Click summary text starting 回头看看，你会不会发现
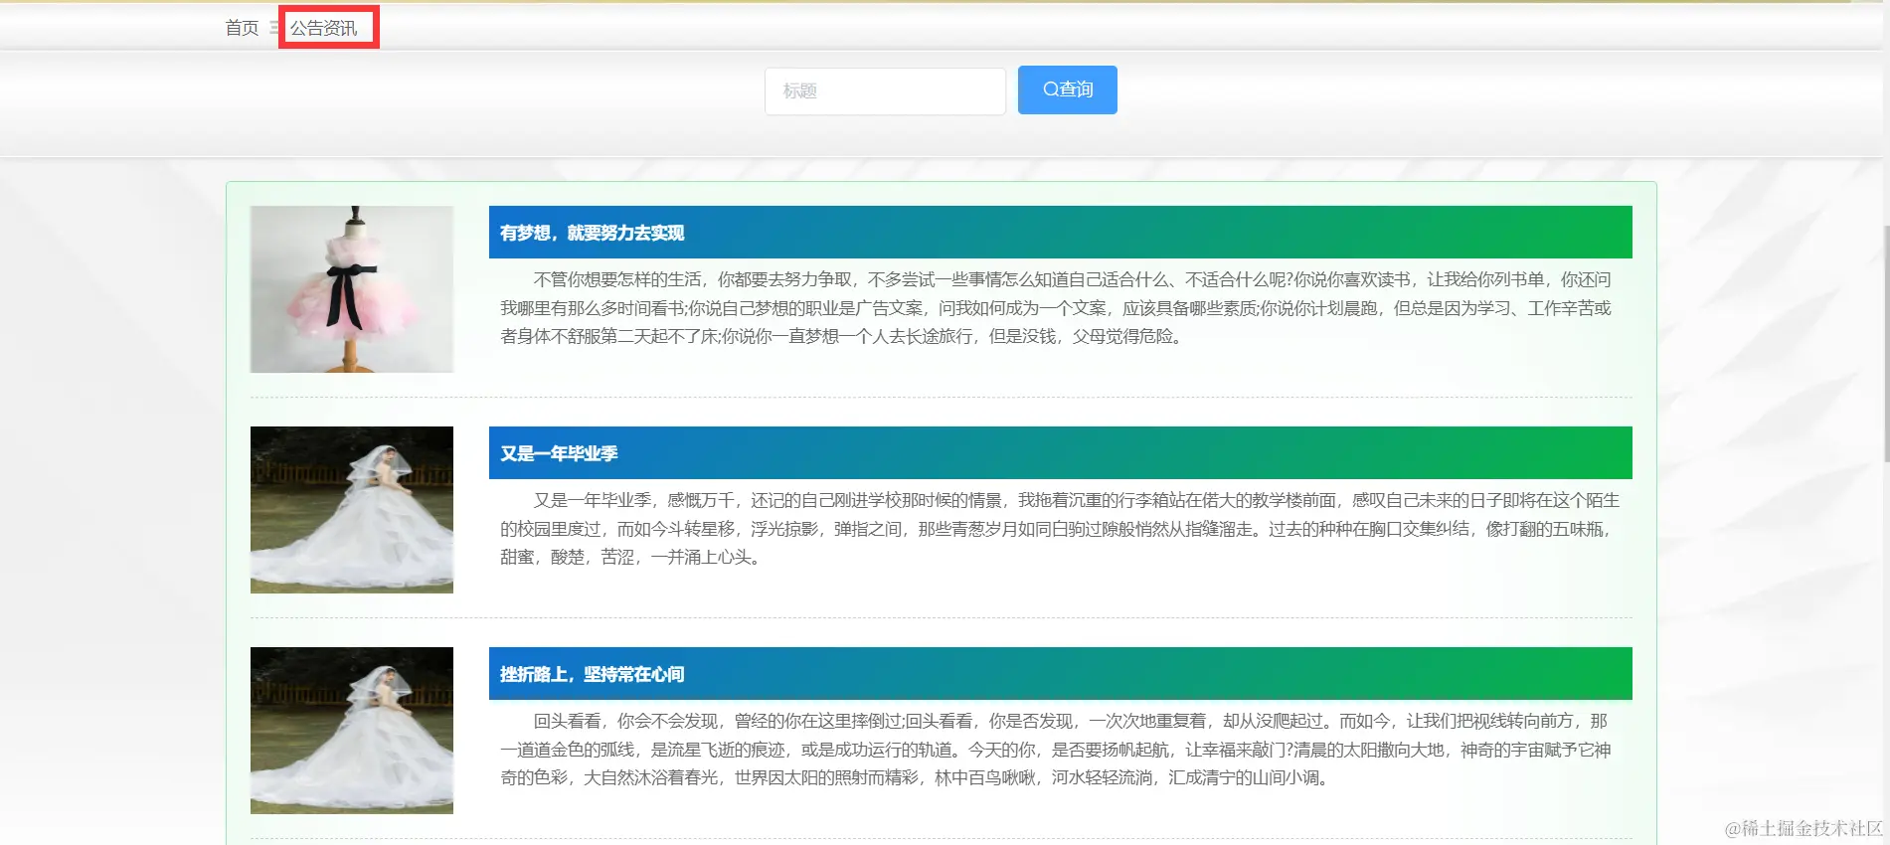 click(x=1056, y=750)
